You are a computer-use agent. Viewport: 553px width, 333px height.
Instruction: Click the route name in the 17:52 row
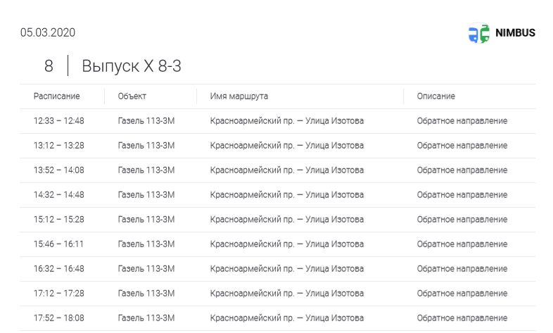(x=287, y=318)
